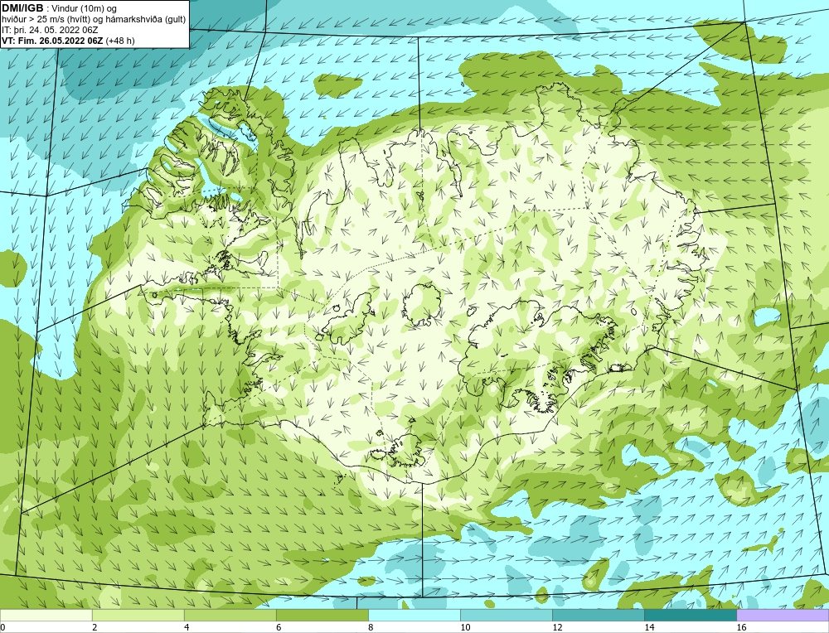Image resolution: width=829 pixels, height=633 pixels.
Task: Click the legend label '4'
Action: (187, 627)
